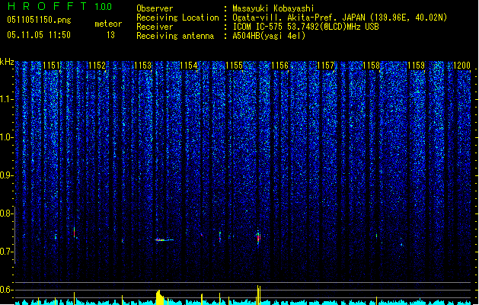This screenshot has height=305, width=479.
Task: Select the Ogata-vill. Akita-Pref. JAPAN location text
Action: (x=340, y=18)
